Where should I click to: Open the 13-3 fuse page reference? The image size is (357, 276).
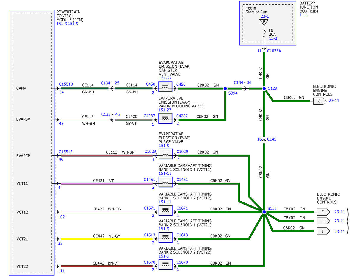(273, 38)
